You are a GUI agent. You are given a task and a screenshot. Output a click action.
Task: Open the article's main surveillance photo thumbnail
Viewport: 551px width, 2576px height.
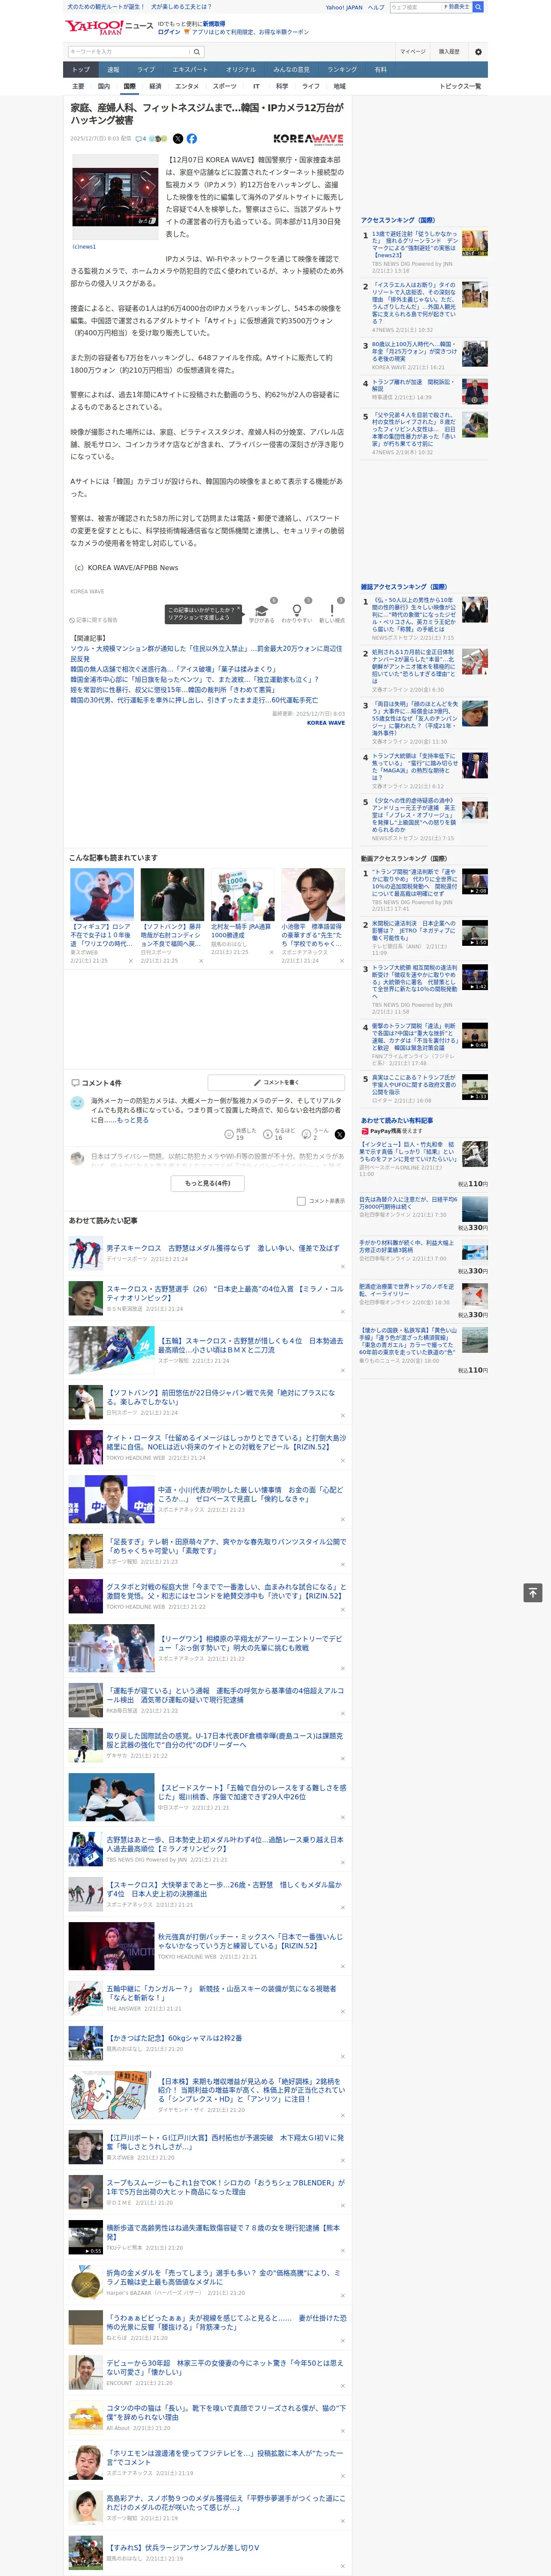[115, 197]
